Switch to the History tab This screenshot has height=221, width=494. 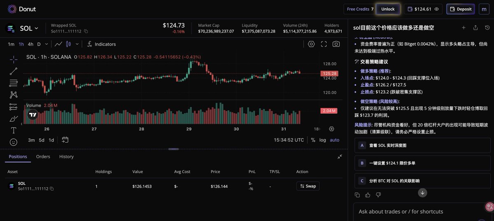[x=66, y=157]
